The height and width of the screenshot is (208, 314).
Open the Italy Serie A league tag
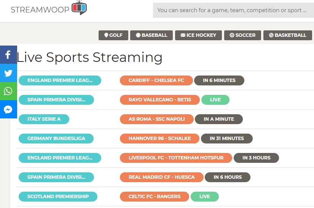click(x=44, y=119)
